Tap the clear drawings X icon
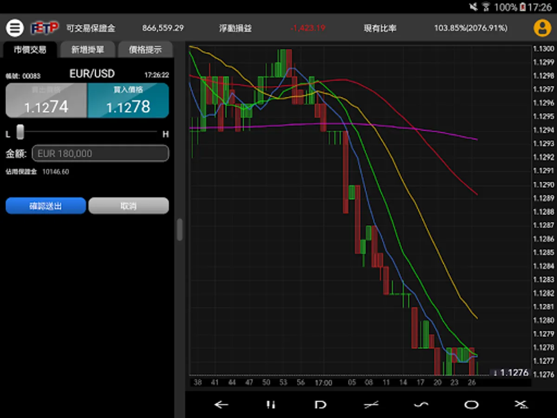The height and width of the screenshot is (418, 557). 521,405
